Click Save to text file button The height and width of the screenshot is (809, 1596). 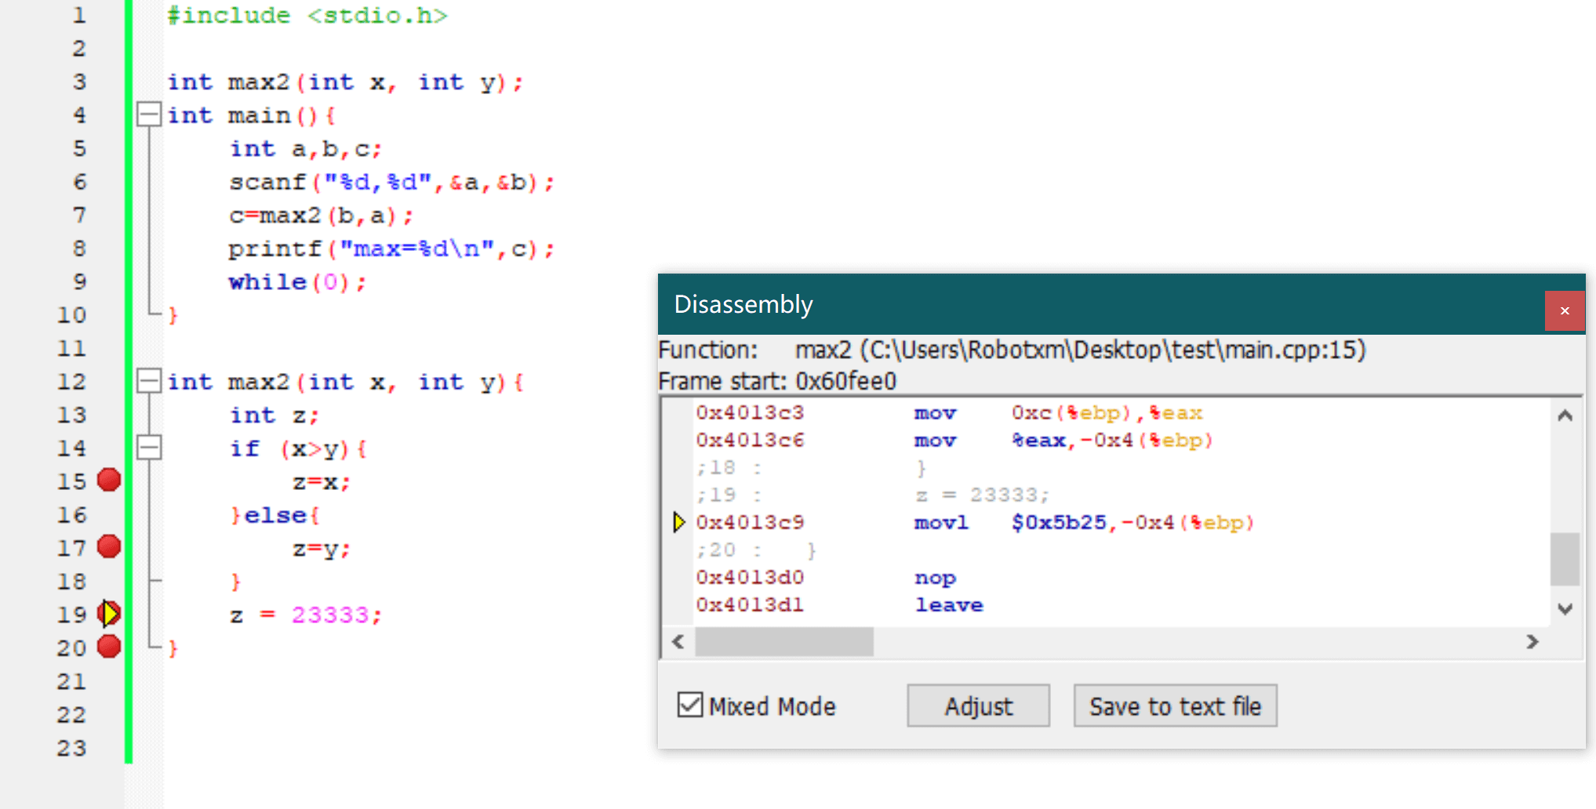coord(1175,706)
